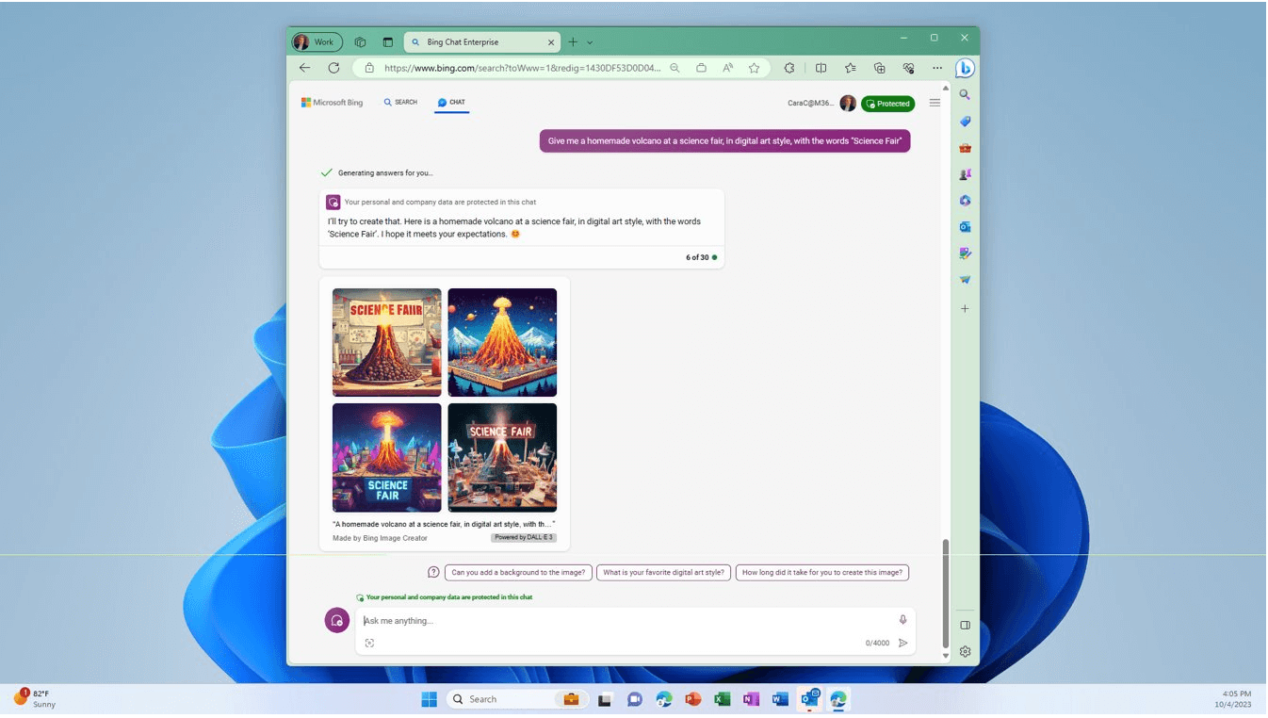Open sidebar Shopping tag icon
This screenshot has width=1268, height=718.
(x=965, y=122)
